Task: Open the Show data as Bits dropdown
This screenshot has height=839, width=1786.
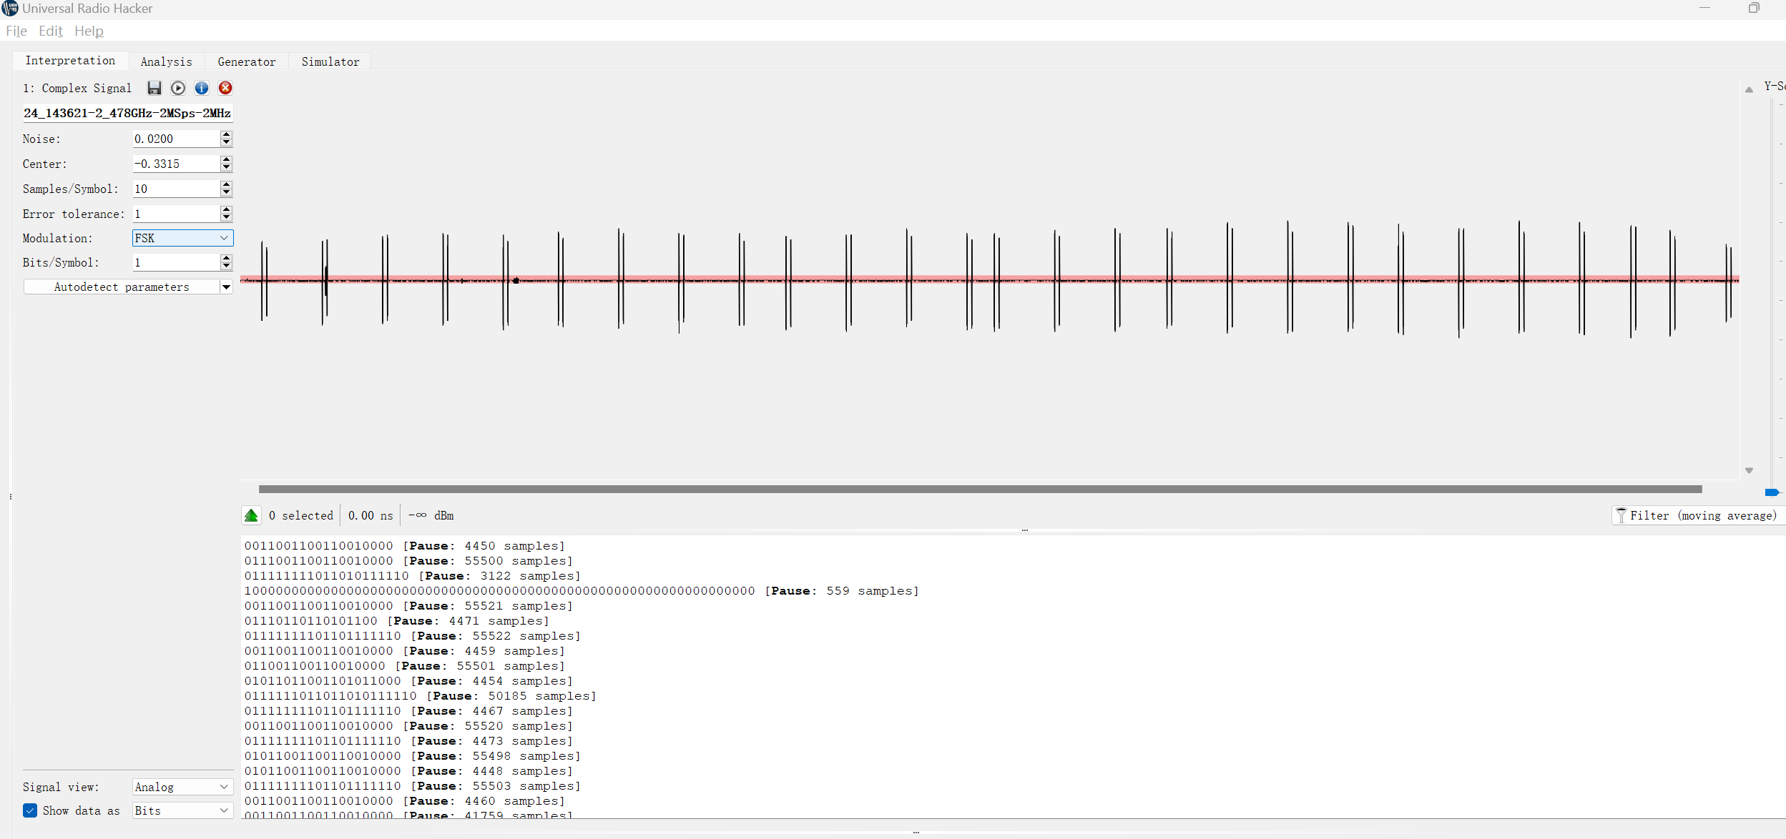Action: point(182,810)
